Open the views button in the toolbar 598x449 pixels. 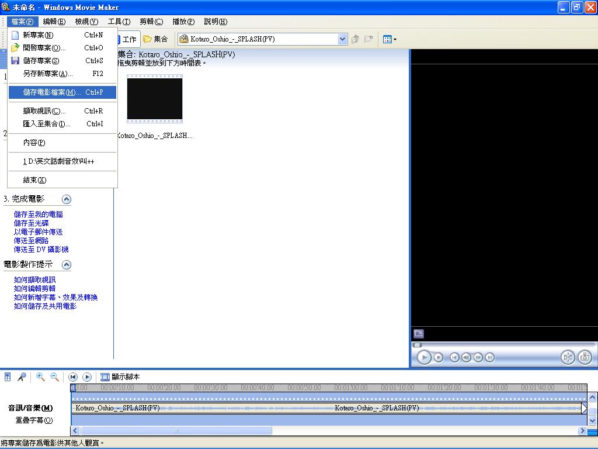pos(390,39)
